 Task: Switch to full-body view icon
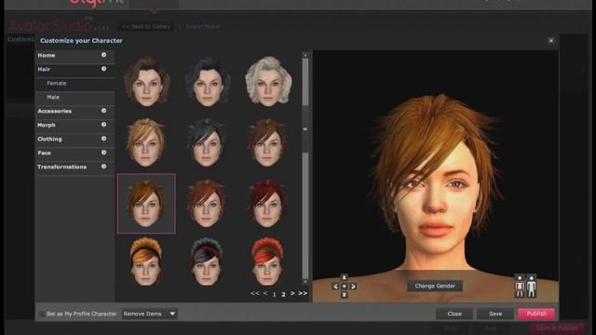click(x=531, y=286)
